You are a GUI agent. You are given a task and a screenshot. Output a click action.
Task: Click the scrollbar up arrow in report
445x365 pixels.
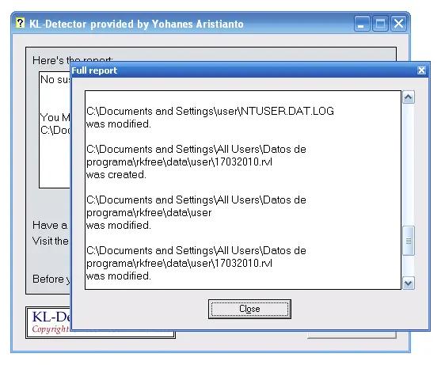[409, 97]
